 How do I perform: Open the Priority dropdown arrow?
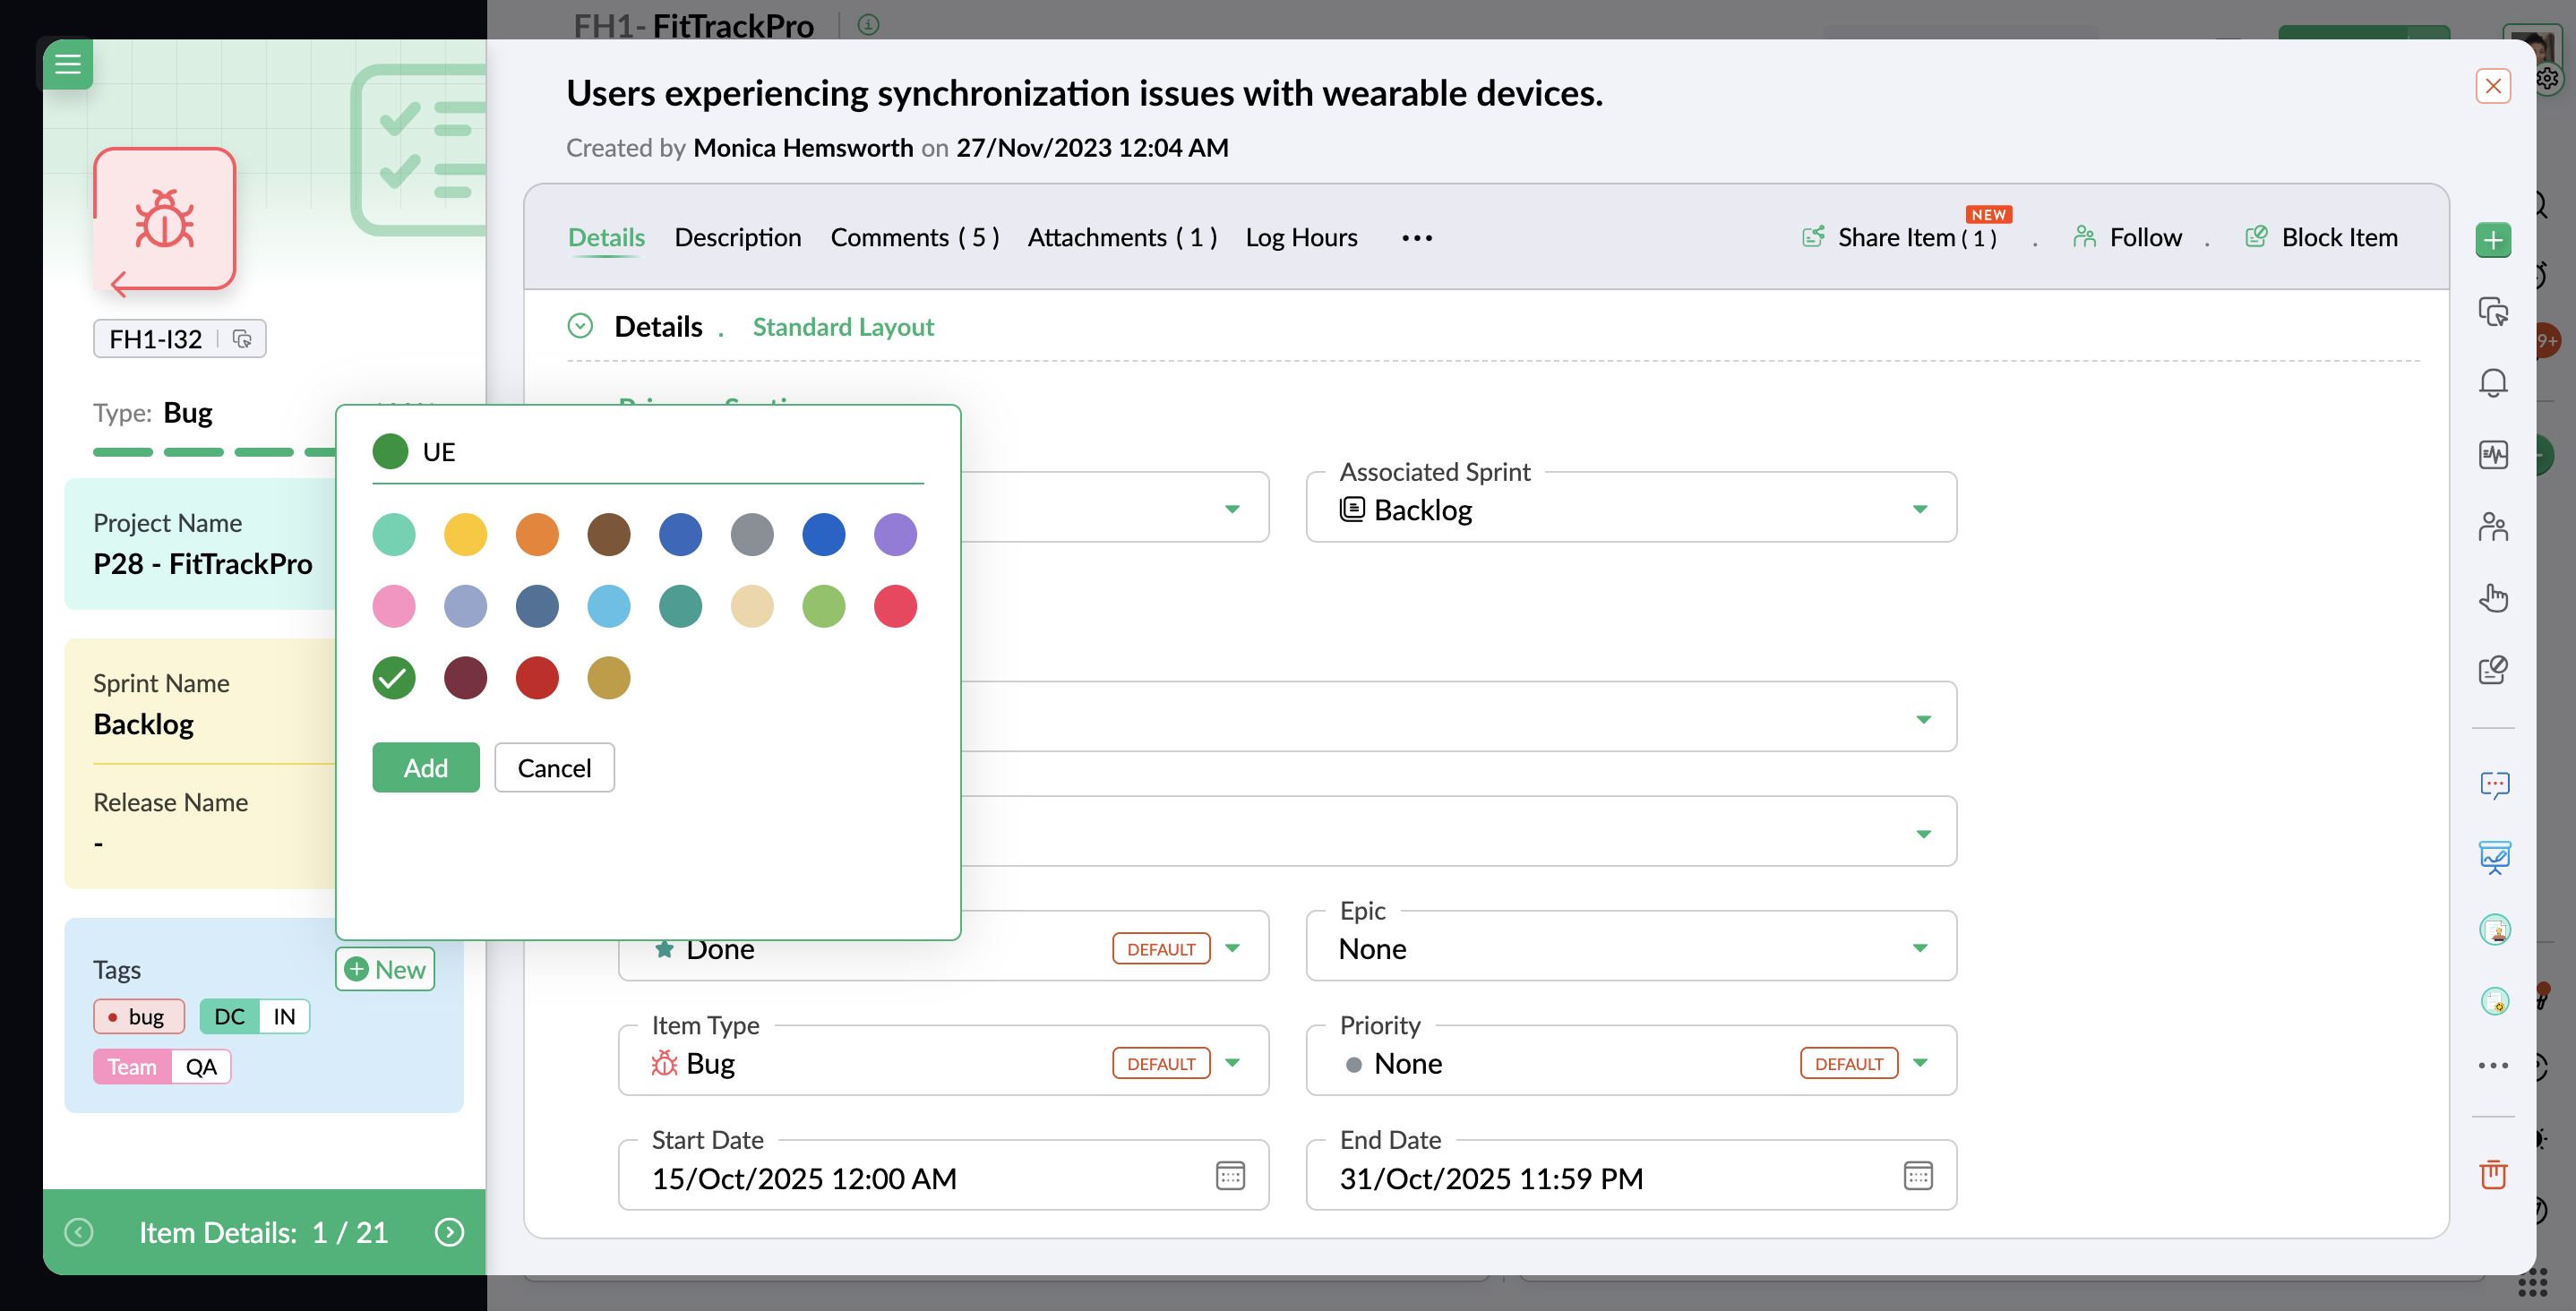click(1919, 1062)
